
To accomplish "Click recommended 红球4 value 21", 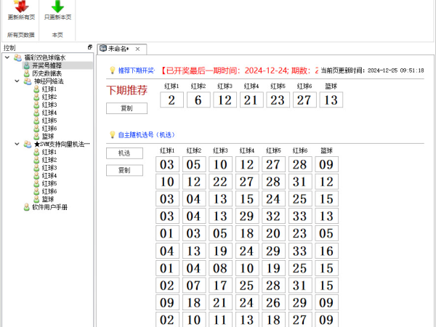I will [x=251, y=100].
